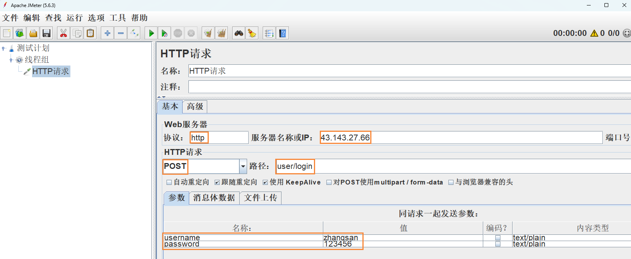Select HTTP请求 in the test tree
This screenshot has width=631, height=259.
(51, 71)
